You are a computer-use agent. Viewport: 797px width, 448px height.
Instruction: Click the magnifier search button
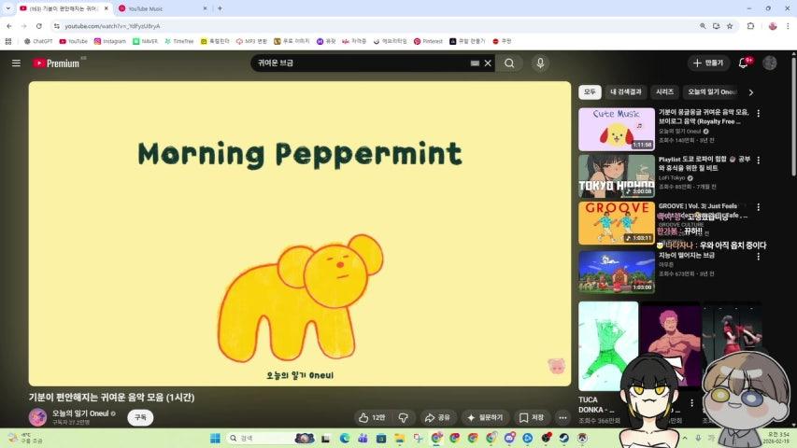click(x=509, y=63)
